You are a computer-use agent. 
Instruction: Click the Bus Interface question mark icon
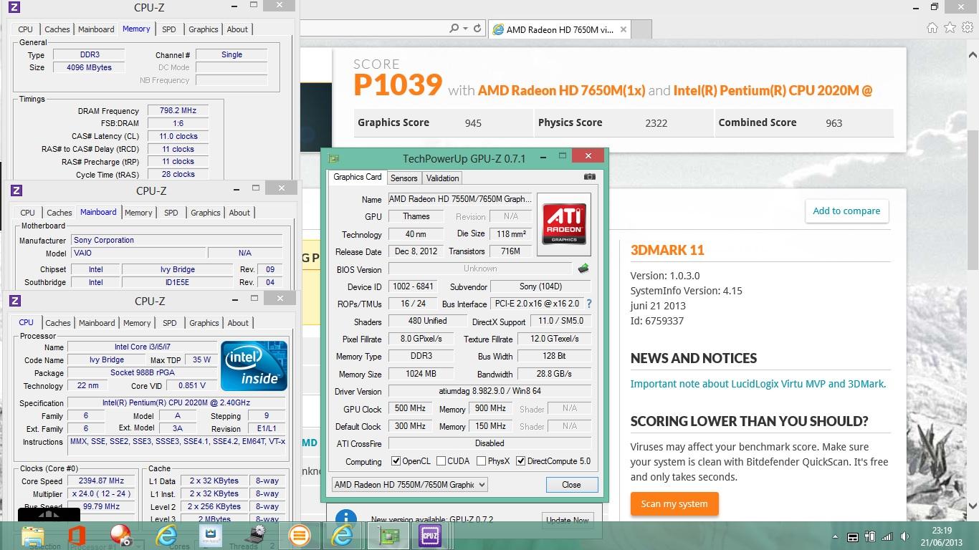pos(589,304)
